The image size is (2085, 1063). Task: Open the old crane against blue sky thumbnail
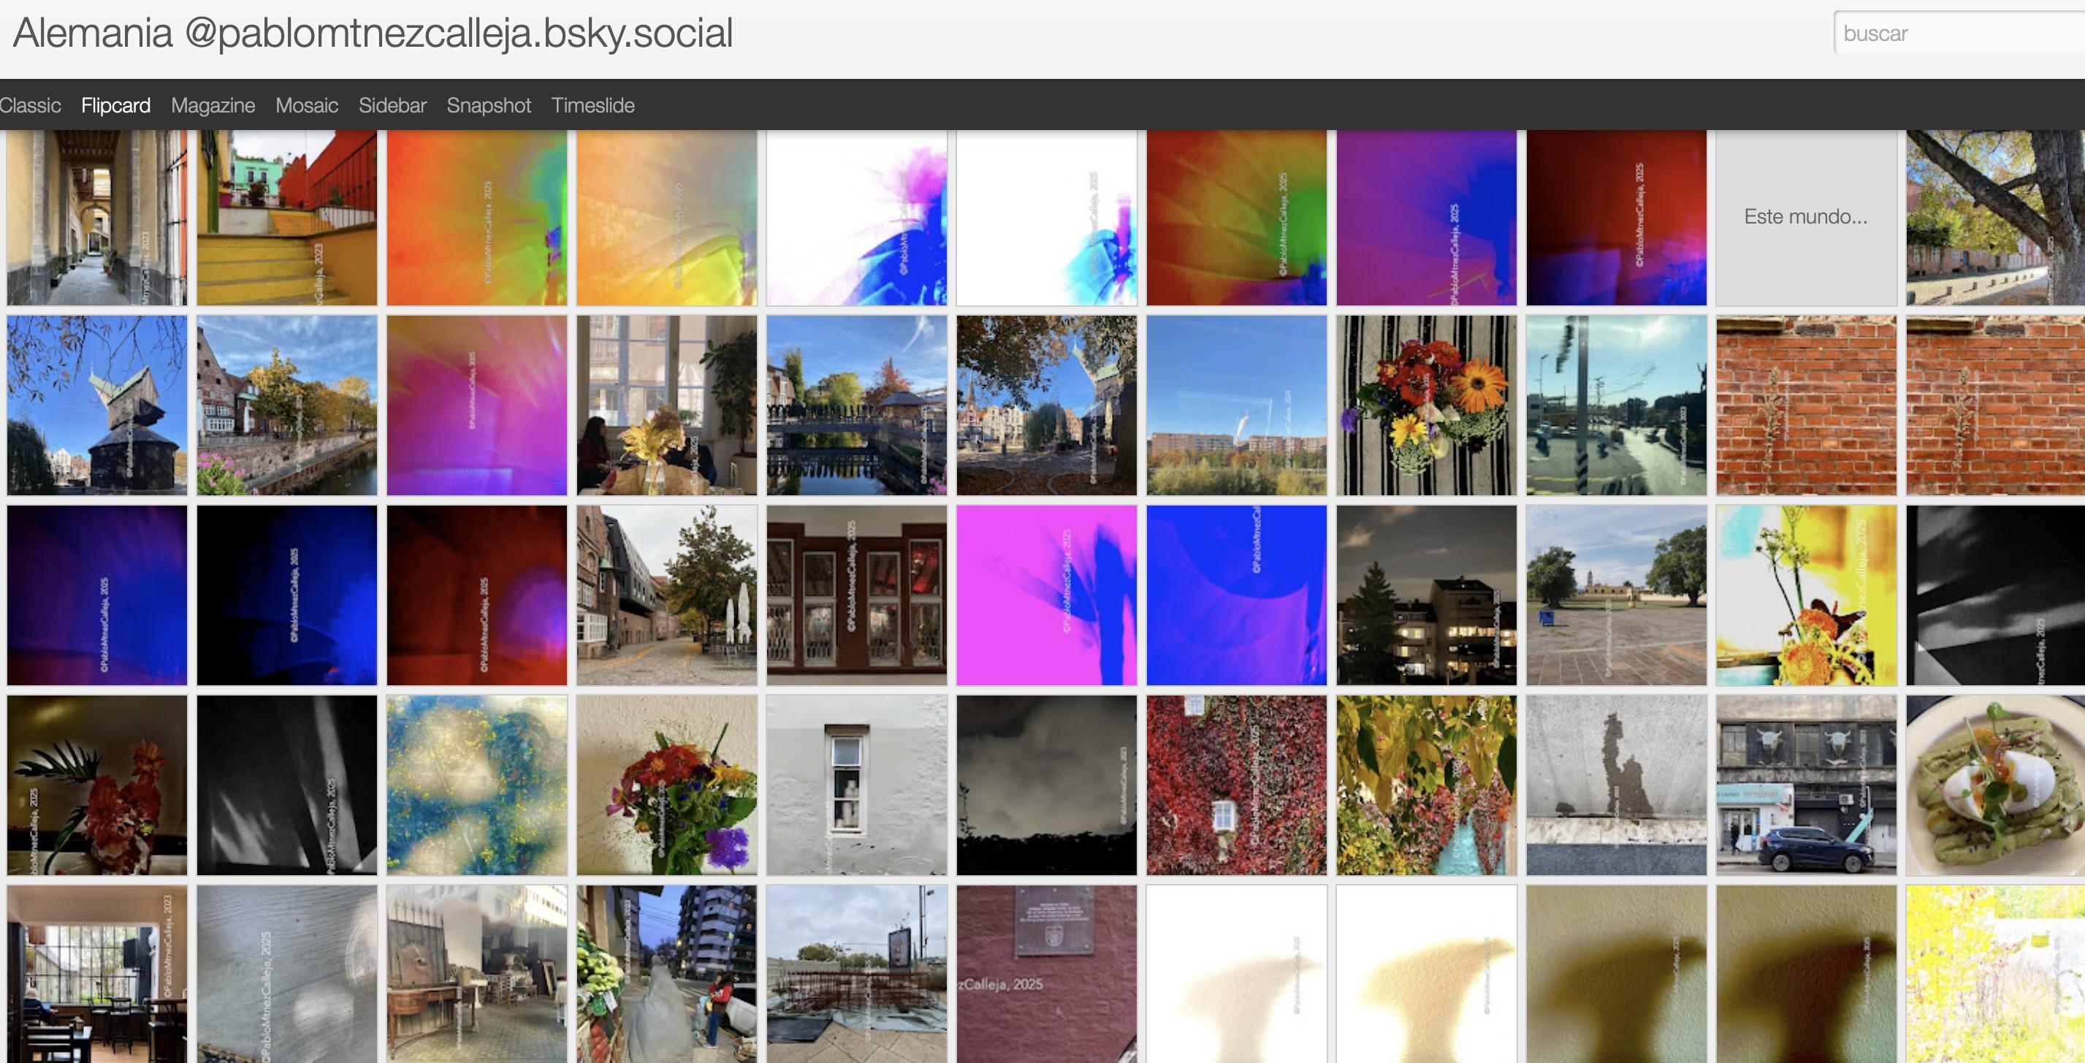click(x=96, y=405)
